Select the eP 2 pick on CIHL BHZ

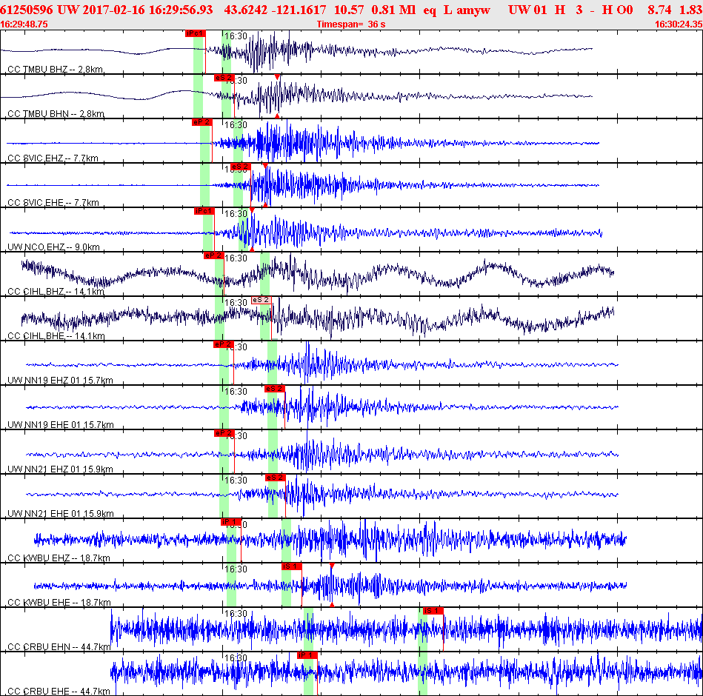[213, 255]
